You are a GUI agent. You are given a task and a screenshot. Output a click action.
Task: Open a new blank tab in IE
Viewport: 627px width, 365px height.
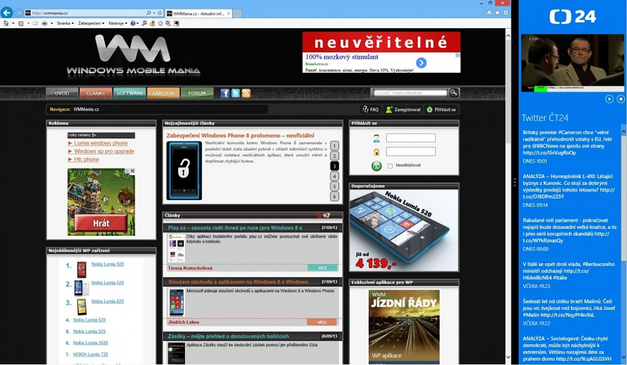[x=237, y=13]
